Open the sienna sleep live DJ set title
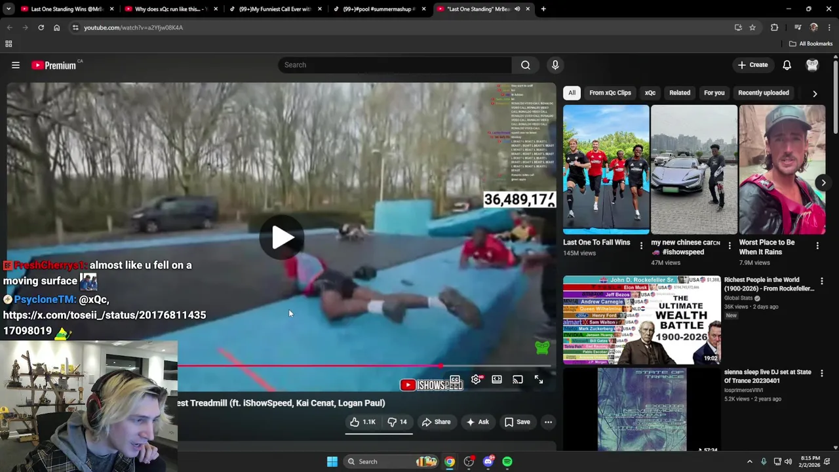The image size is (839, 472). [768, 376]
